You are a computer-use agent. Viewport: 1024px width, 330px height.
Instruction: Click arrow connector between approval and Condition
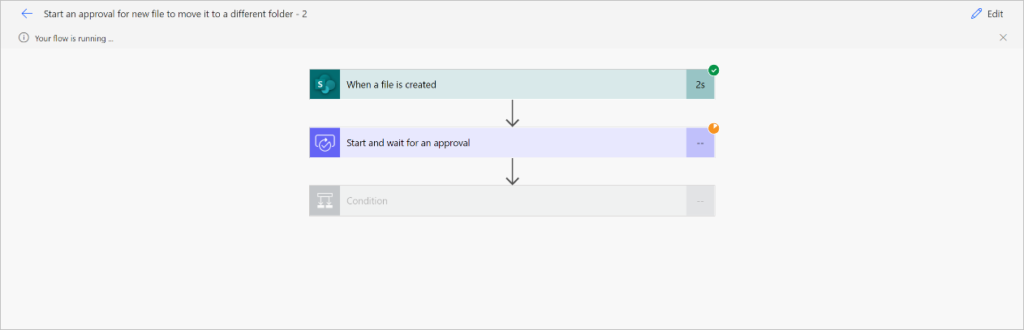(x=512, y=172)
